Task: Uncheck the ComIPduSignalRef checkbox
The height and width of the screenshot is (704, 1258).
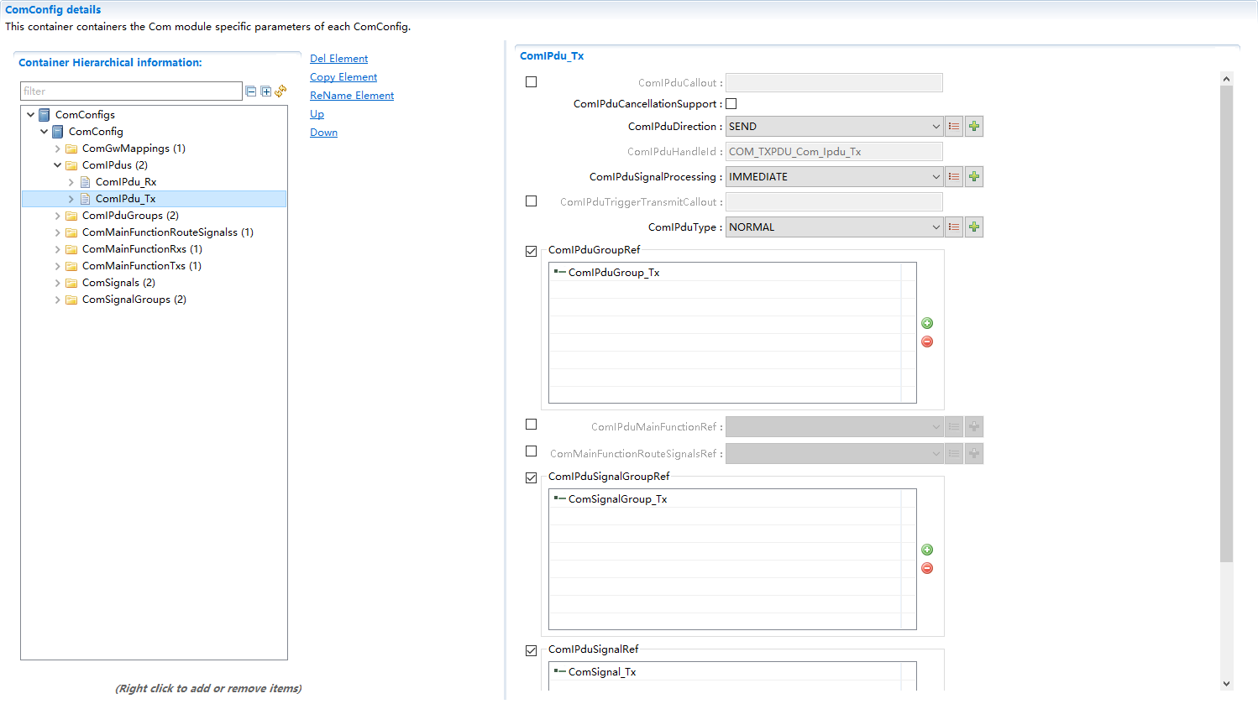Action: pyautogui.click(x=531, y=650)
